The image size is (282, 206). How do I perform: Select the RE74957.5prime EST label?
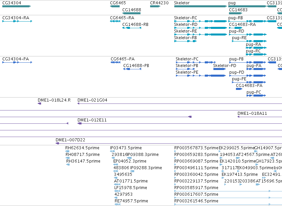(x=131, y=201)
